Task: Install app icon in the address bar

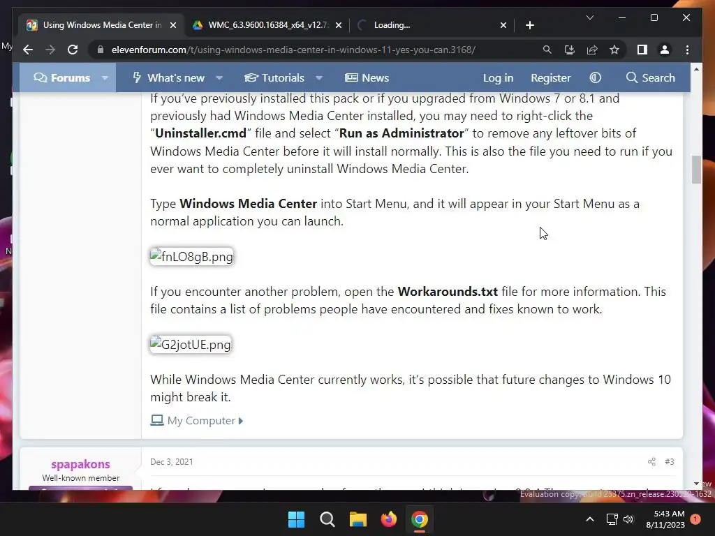Action: [570, 50]
